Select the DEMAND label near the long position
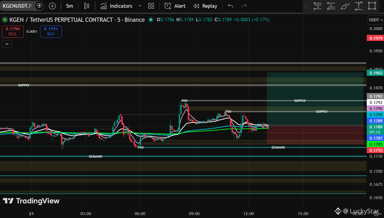384x218 pixels. (x=278, y=148)
